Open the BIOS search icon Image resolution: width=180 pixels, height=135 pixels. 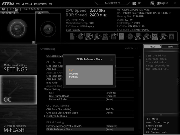[x=152, y=3]
